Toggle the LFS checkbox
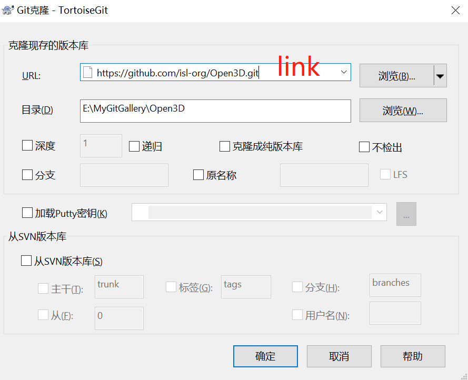The width and height of the screenshot is (468, 380). pyautogui.click(x=385, y=174)
